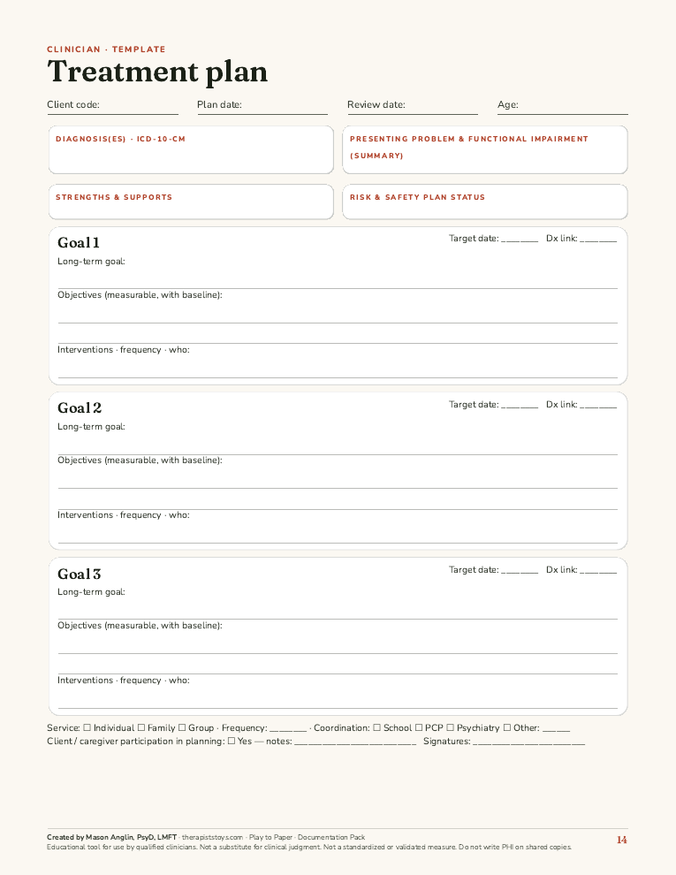Click Goal 3 Target date blank
This screenshot has width=676, height=875.
point(520,570)
